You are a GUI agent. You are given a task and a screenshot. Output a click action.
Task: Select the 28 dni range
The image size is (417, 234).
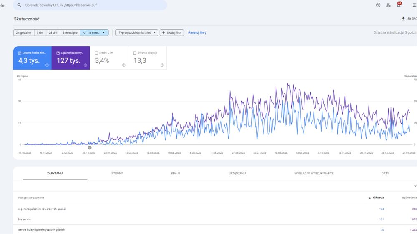(x=53, y=32)
